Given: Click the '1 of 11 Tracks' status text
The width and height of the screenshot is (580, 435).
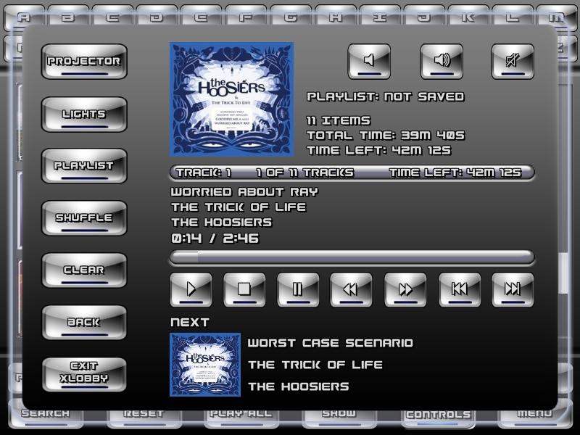Looking at the screenshot, I should [304, 173].
